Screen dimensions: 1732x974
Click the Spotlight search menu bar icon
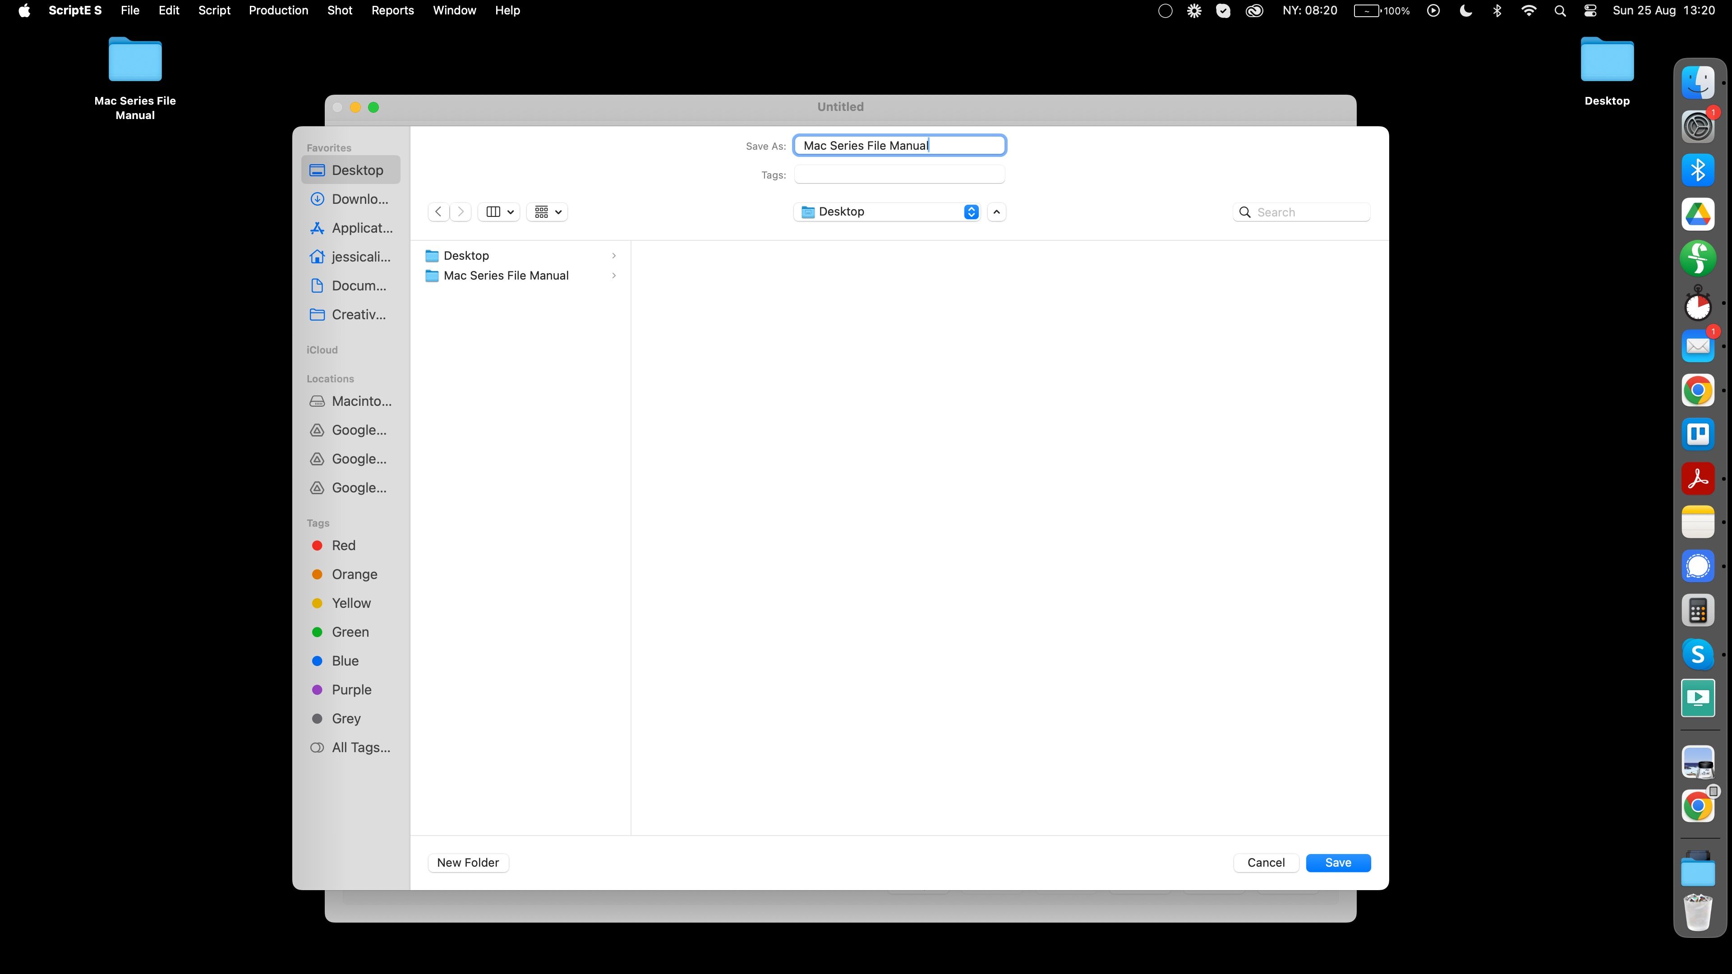point(1560,11)
